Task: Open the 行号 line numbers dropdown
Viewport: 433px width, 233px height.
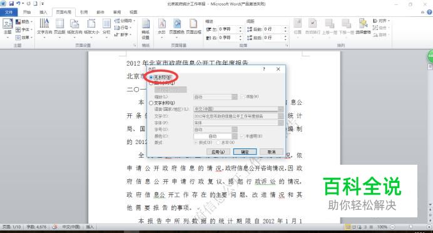Action: click(123, 28)
